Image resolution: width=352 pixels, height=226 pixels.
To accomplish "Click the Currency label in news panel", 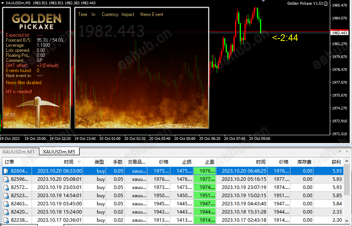I will coord(110,14).
